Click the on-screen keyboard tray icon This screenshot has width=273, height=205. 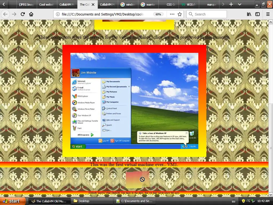pyautogui.click(x=234, y=201)
